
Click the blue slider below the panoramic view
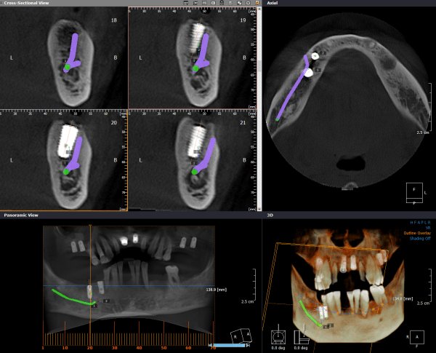tap(229, 346)
